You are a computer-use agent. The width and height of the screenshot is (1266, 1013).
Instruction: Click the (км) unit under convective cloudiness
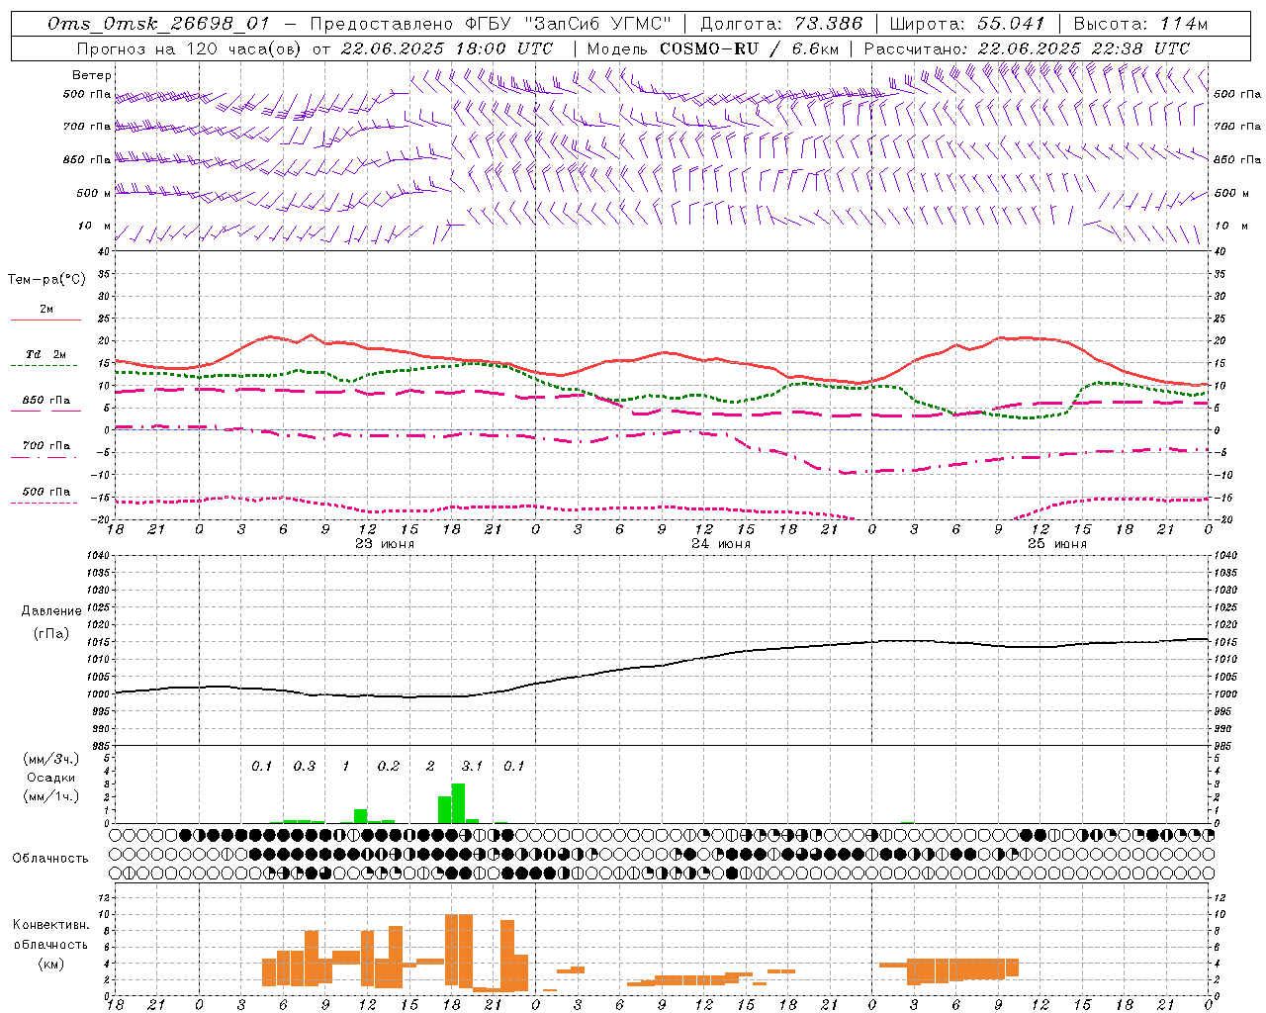[50, 964]
